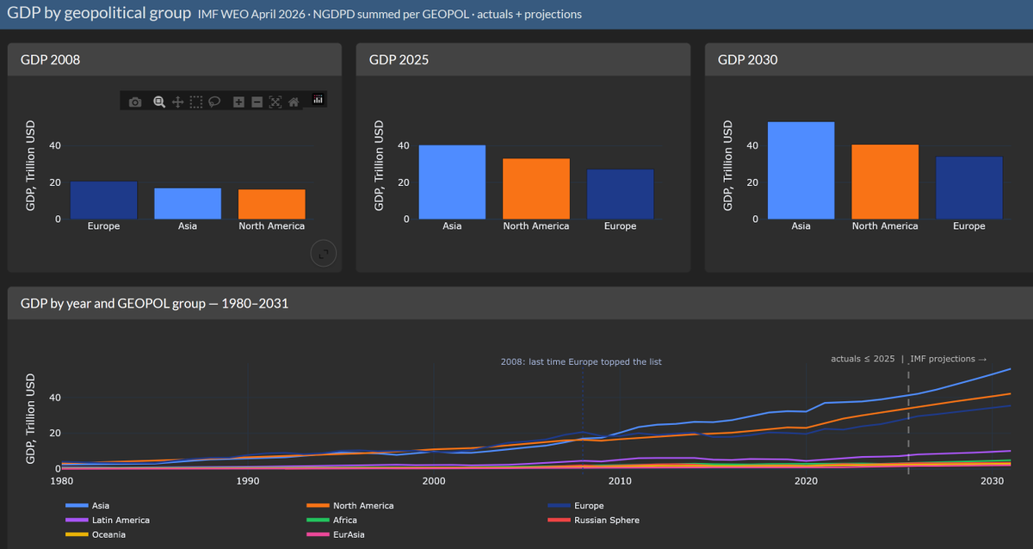This screenshot has height=549, width=1033.
Task: Toggle North America series in legend
Action: 350,506
